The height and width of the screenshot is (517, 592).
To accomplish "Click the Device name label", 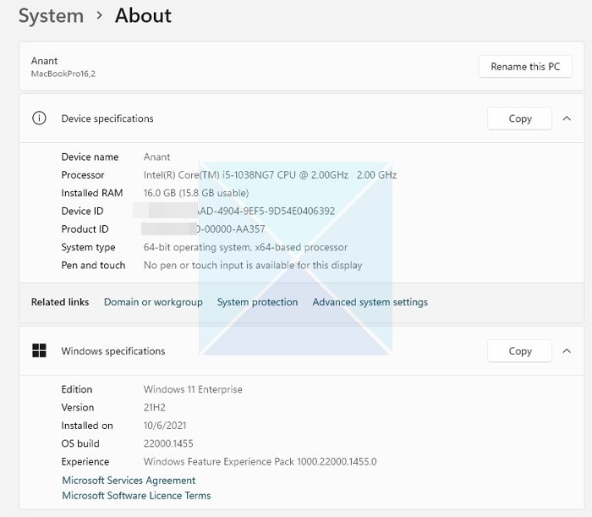I will (x=90, y=157).
